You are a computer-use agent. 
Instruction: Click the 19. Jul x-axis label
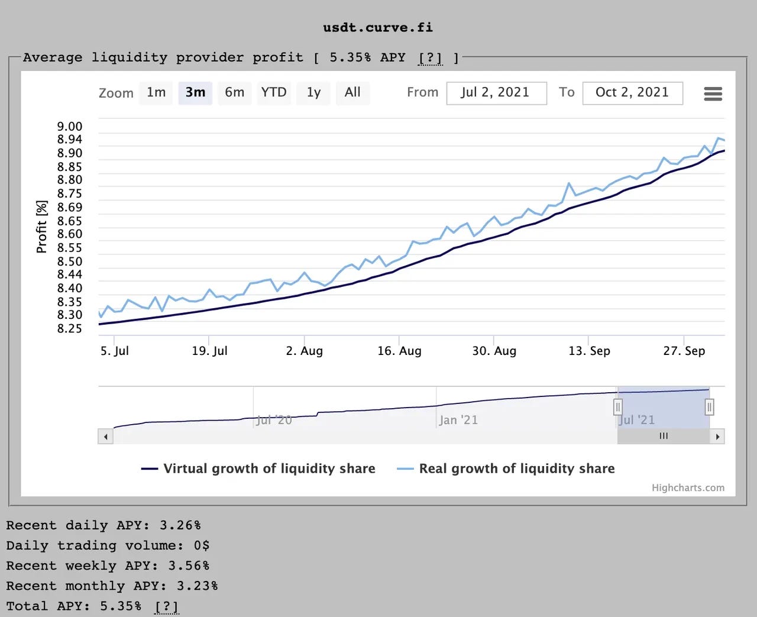click(209, 351)
